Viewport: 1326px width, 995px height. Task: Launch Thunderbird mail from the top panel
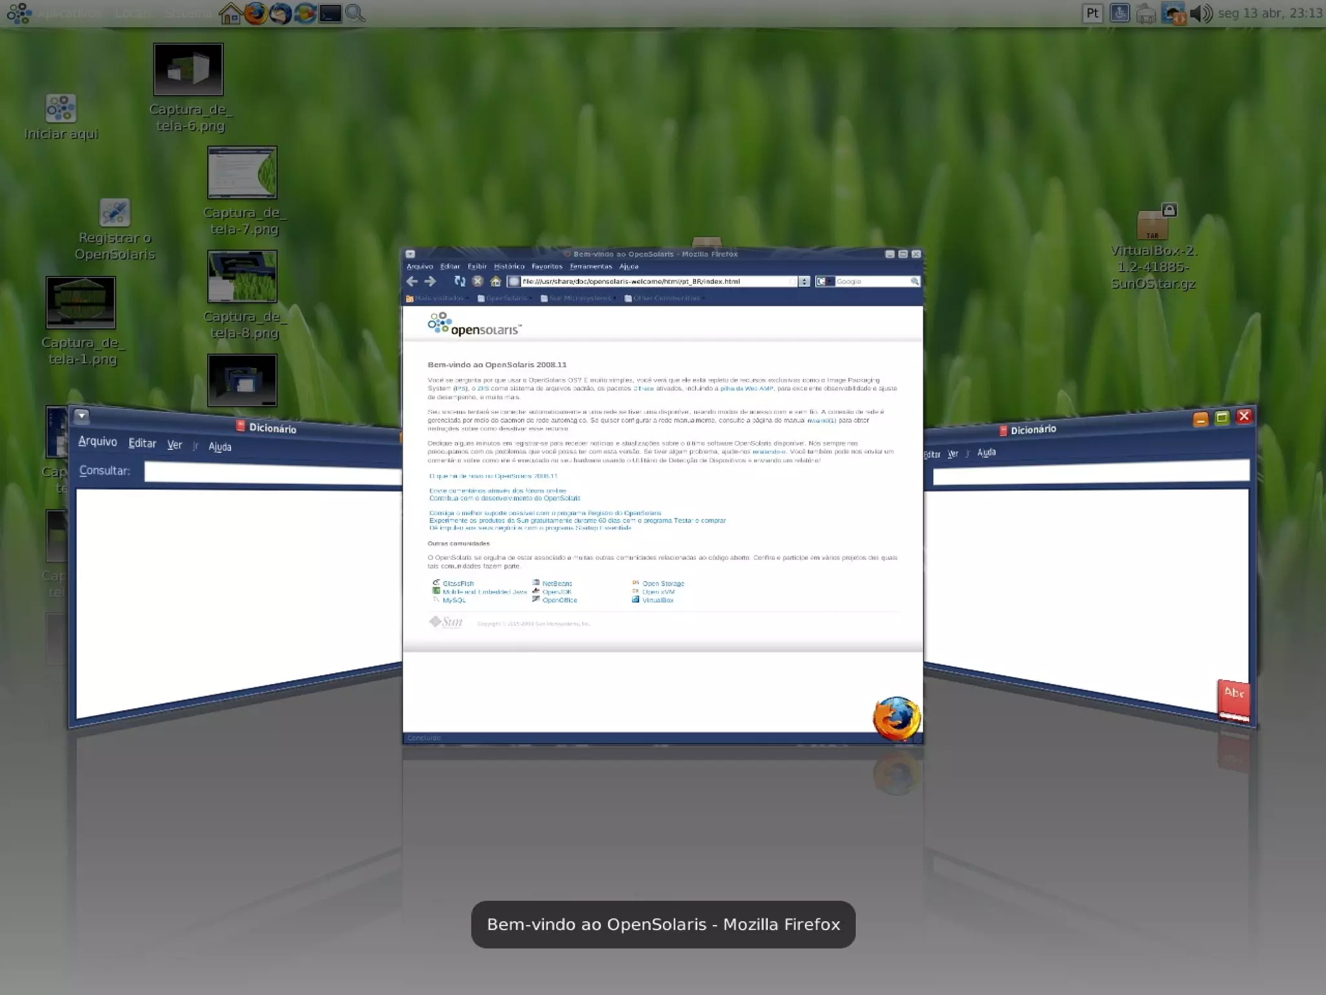tap(280, 13)
